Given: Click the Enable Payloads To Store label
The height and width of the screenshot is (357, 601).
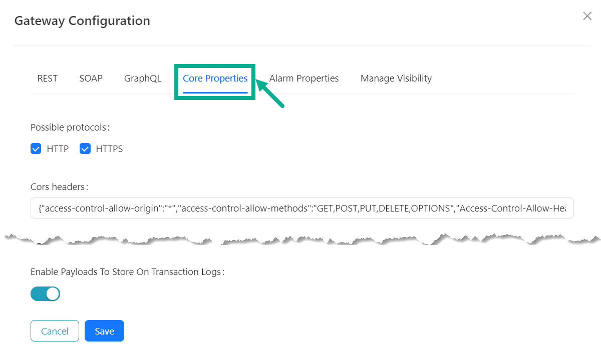Looking at the screenshot, I should point(127,272).
